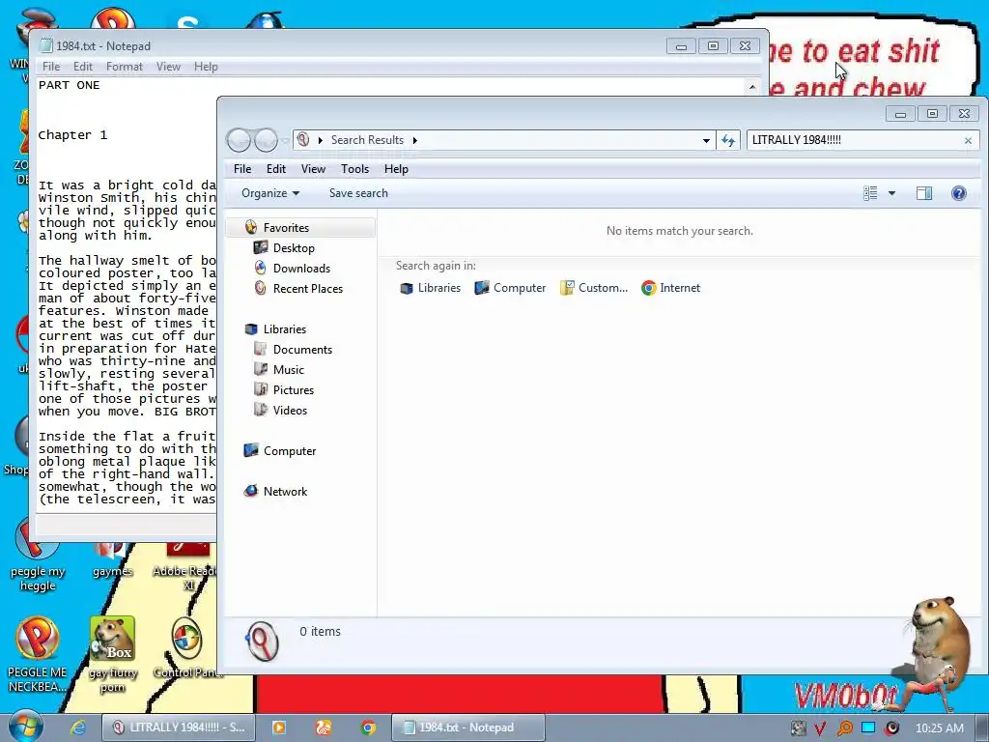The image size is (989, 742).
Task: Open the Notepad Edit menu
Action: coord(83,67)
